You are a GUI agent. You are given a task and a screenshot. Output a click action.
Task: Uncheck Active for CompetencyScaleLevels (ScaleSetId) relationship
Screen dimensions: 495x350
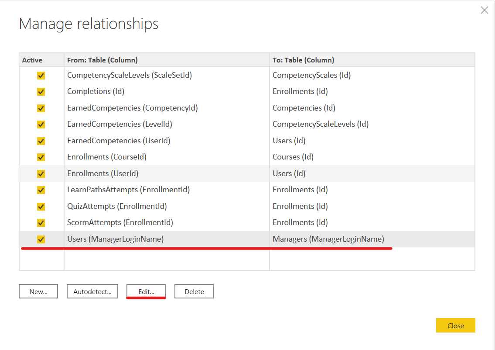tap(41, 75)
